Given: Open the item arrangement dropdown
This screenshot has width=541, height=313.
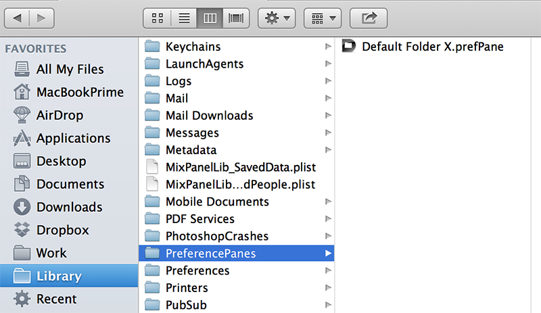Looking at the screenshot, I should pos(323,18).
